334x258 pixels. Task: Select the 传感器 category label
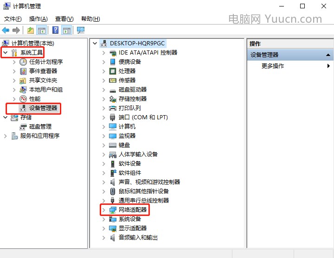[127, 80]
